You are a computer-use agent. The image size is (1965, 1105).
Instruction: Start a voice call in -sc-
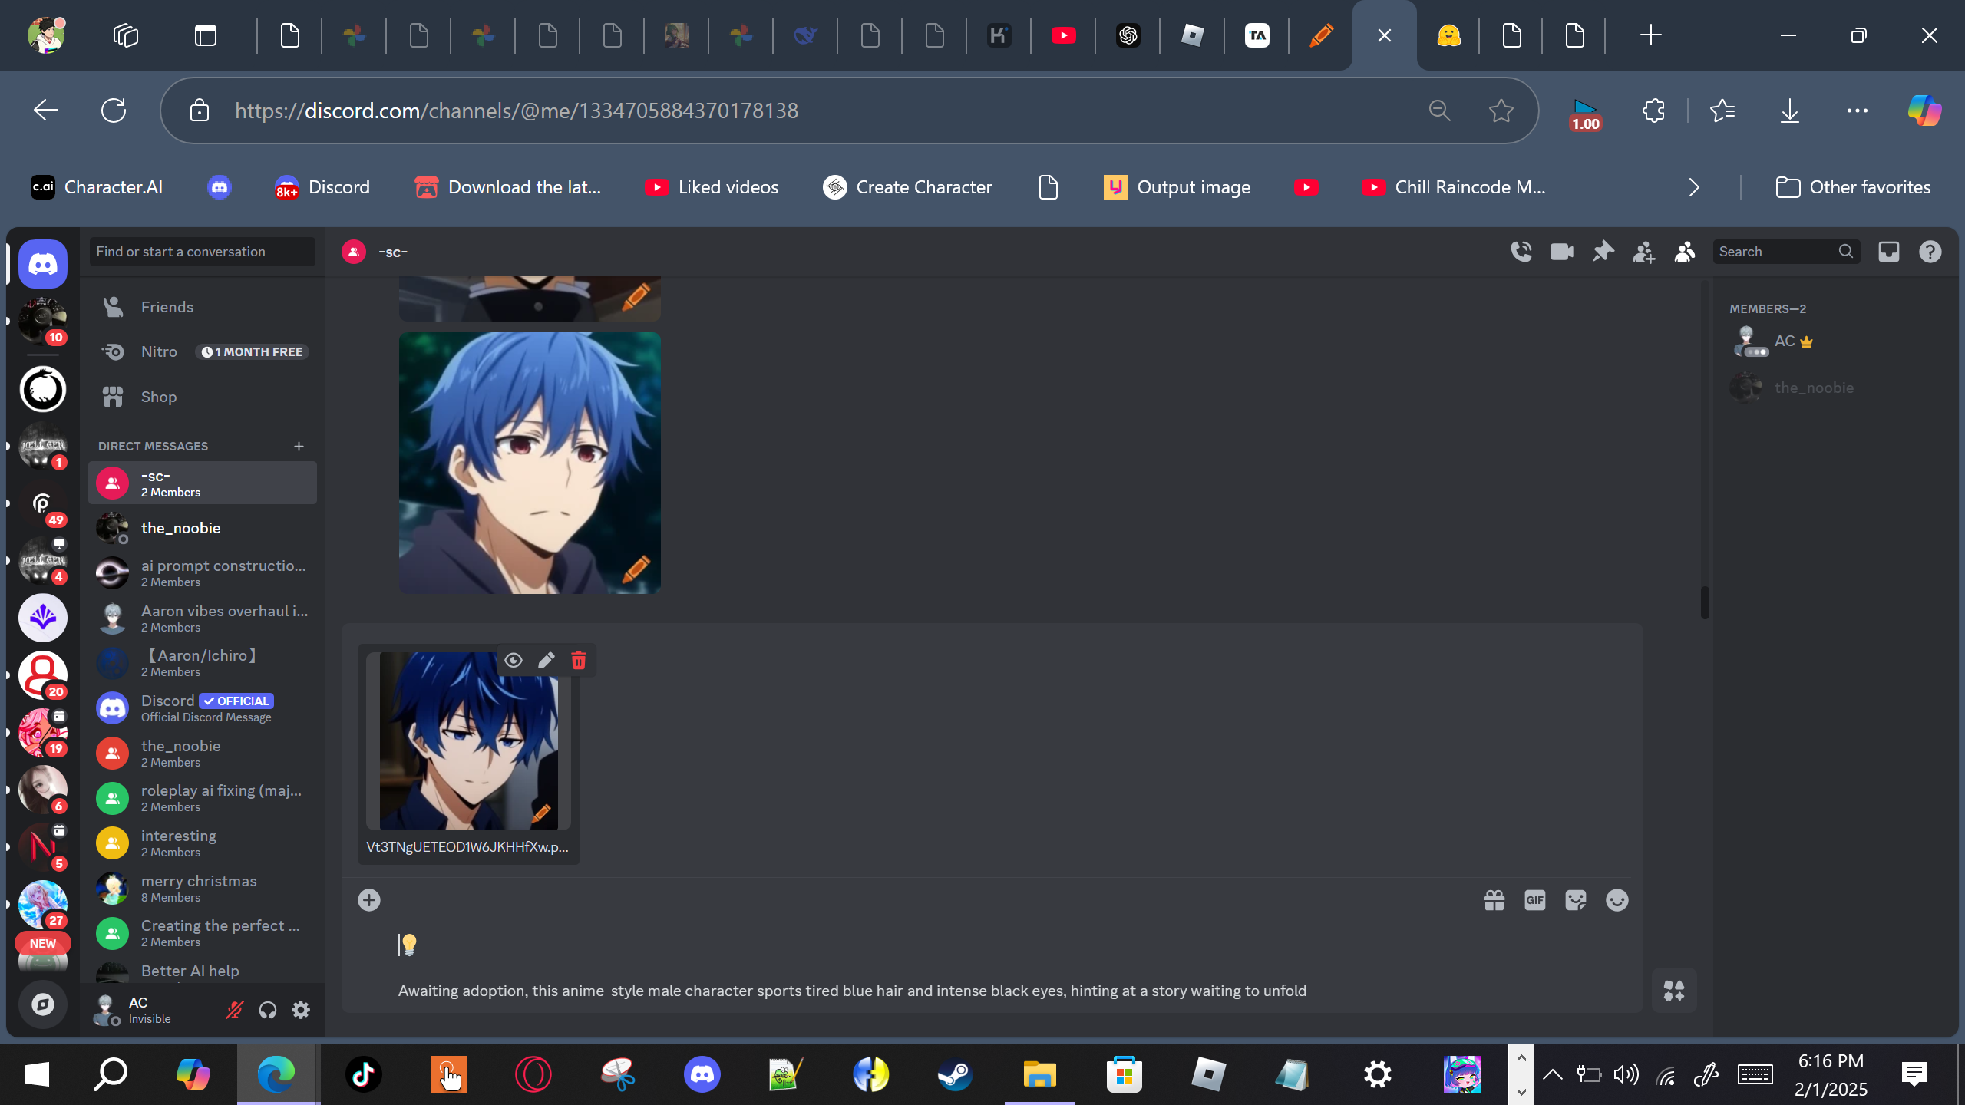1521,252
